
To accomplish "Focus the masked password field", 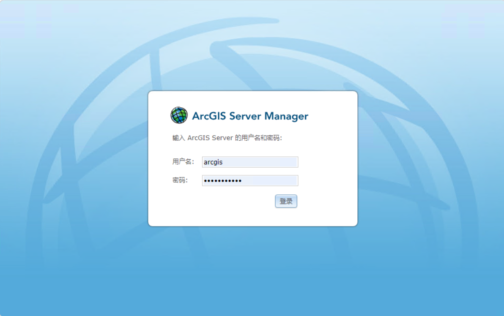I will pyautogui.click(x=250, y=180).
